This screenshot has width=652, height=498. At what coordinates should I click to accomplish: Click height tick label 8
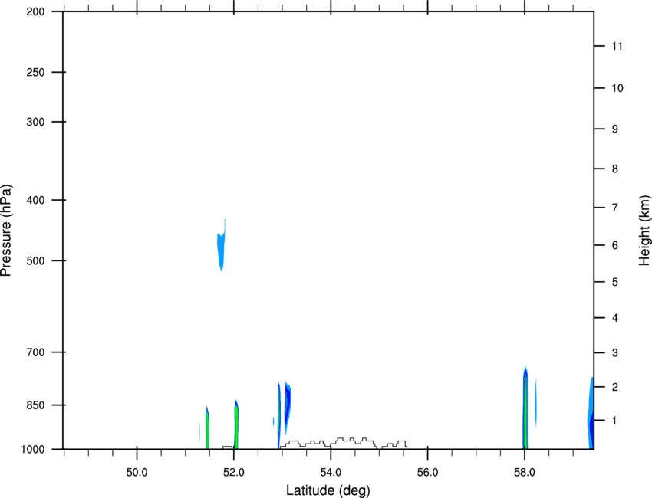pos(615,169)
